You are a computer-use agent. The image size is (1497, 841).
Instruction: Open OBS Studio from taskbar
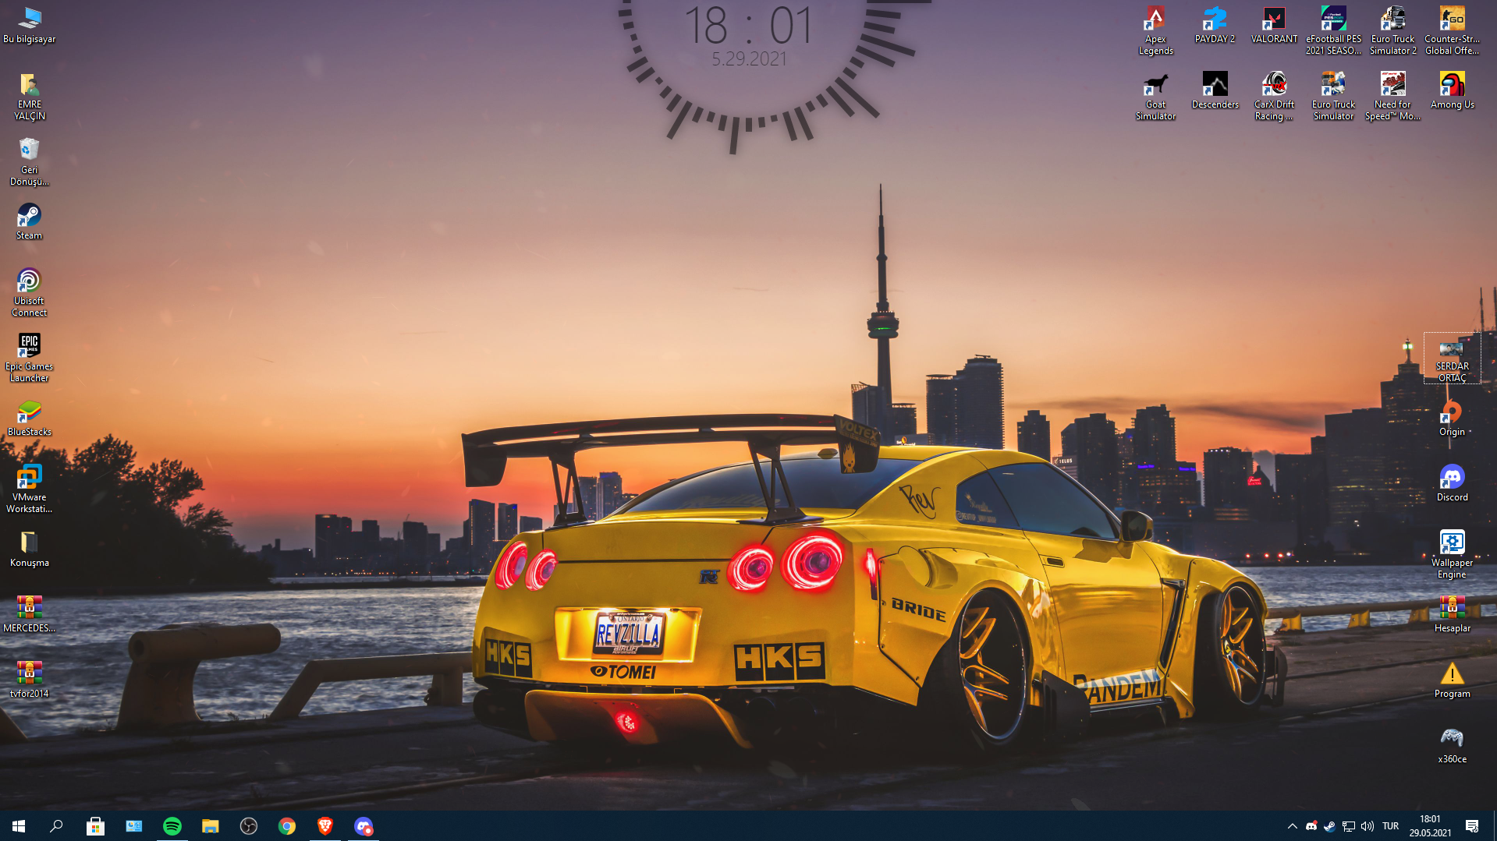coord(248,825)
